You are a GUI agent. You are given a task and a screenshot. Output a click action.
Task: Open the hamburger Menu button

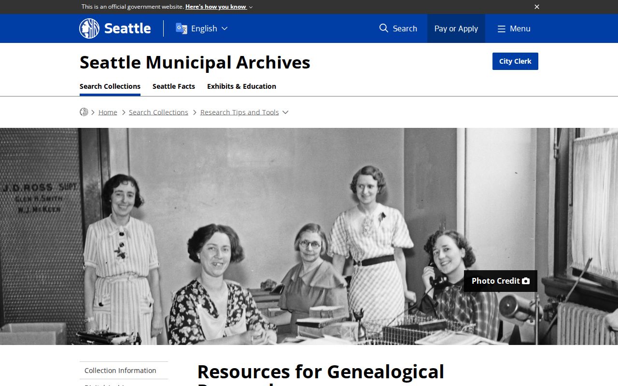click(514, 28)
